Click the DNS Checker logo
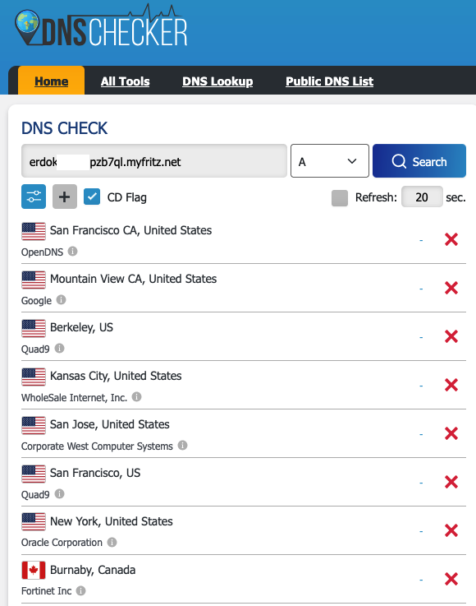The image size is (476, 606). [x=101, y=25]
